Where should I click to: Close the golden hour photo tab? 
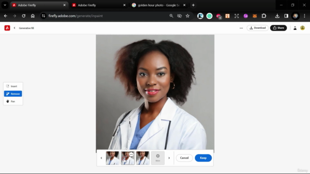(x=184, y=5)
